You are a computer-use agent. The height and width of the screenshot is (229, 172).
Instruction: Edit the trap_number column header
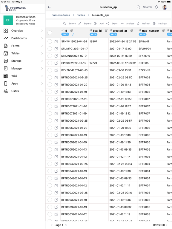164,30
